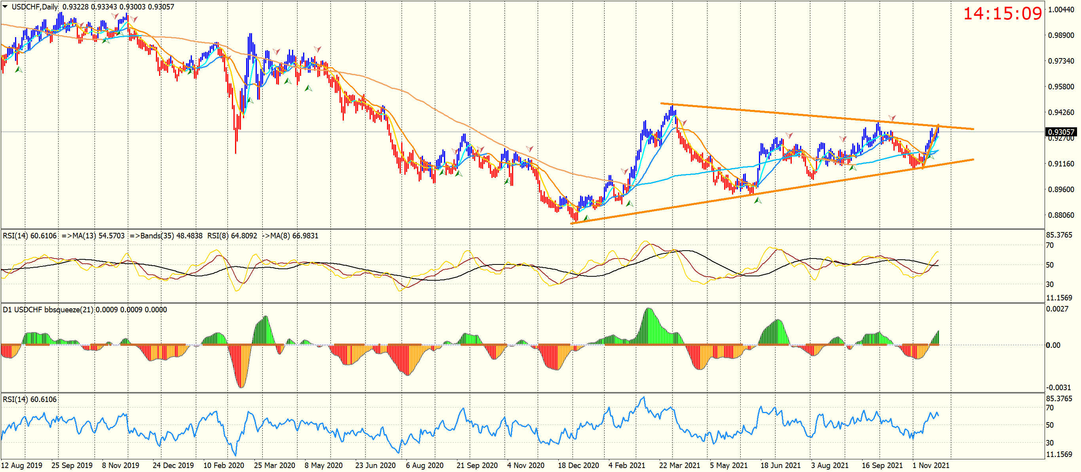Click red arrow above February 2021 candles

click(x=624, y=171)
